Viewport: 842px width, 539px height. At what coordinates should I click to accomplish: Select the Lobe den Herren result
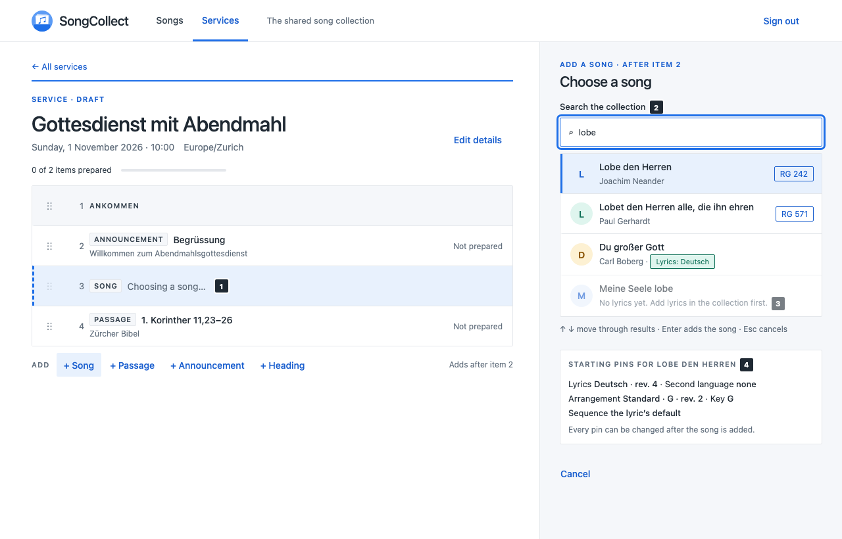pyautogui.click(x=691, y=174)
